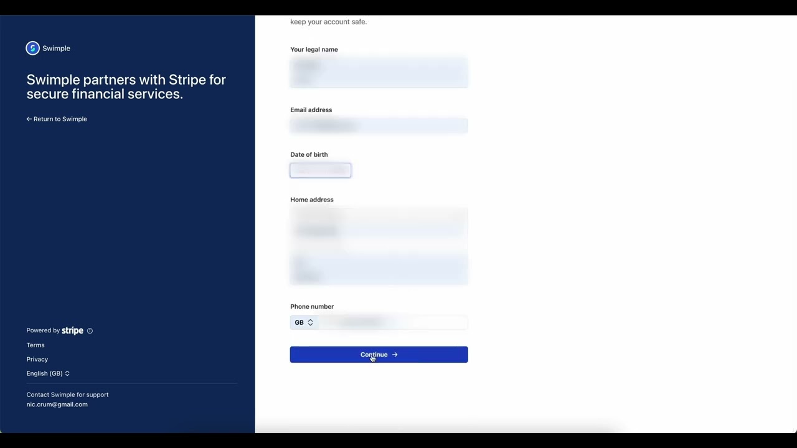Open the Privacy link
Image resolution: width=797 pixels, height=448 pixels.
(x=37, y=359)
